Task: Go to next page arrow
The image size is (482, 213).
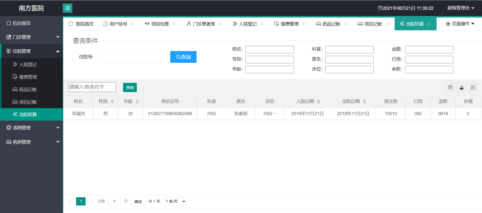Action: [x=92, y=201]
